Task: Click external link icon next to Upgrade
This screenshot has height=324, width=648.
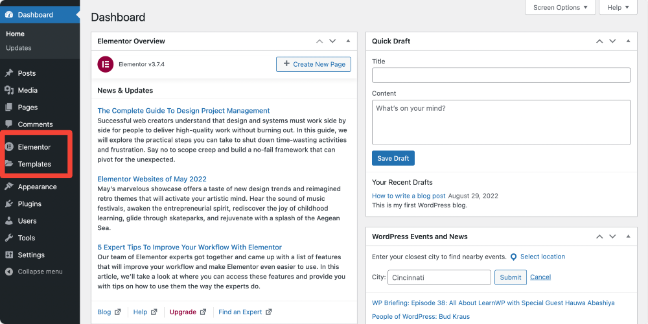Action: point(203,312)
